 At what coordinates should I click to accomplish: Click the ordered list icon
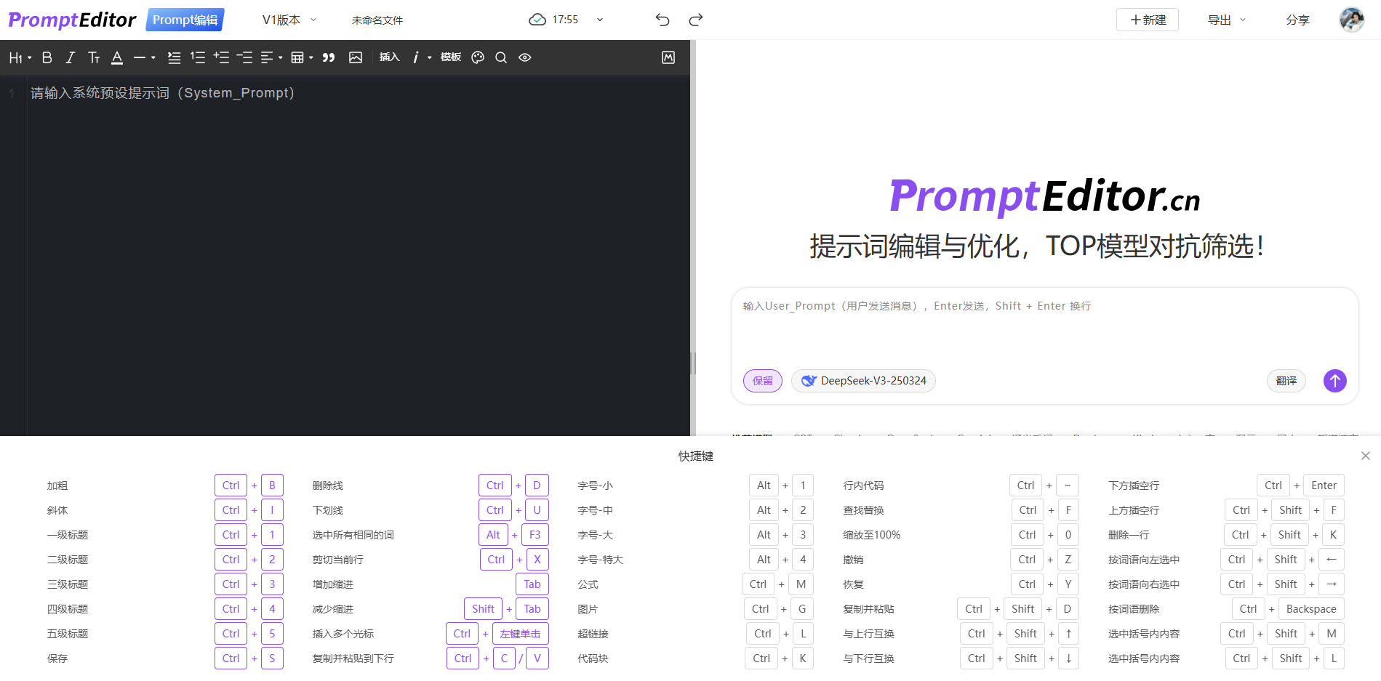[x=198, y=57]
